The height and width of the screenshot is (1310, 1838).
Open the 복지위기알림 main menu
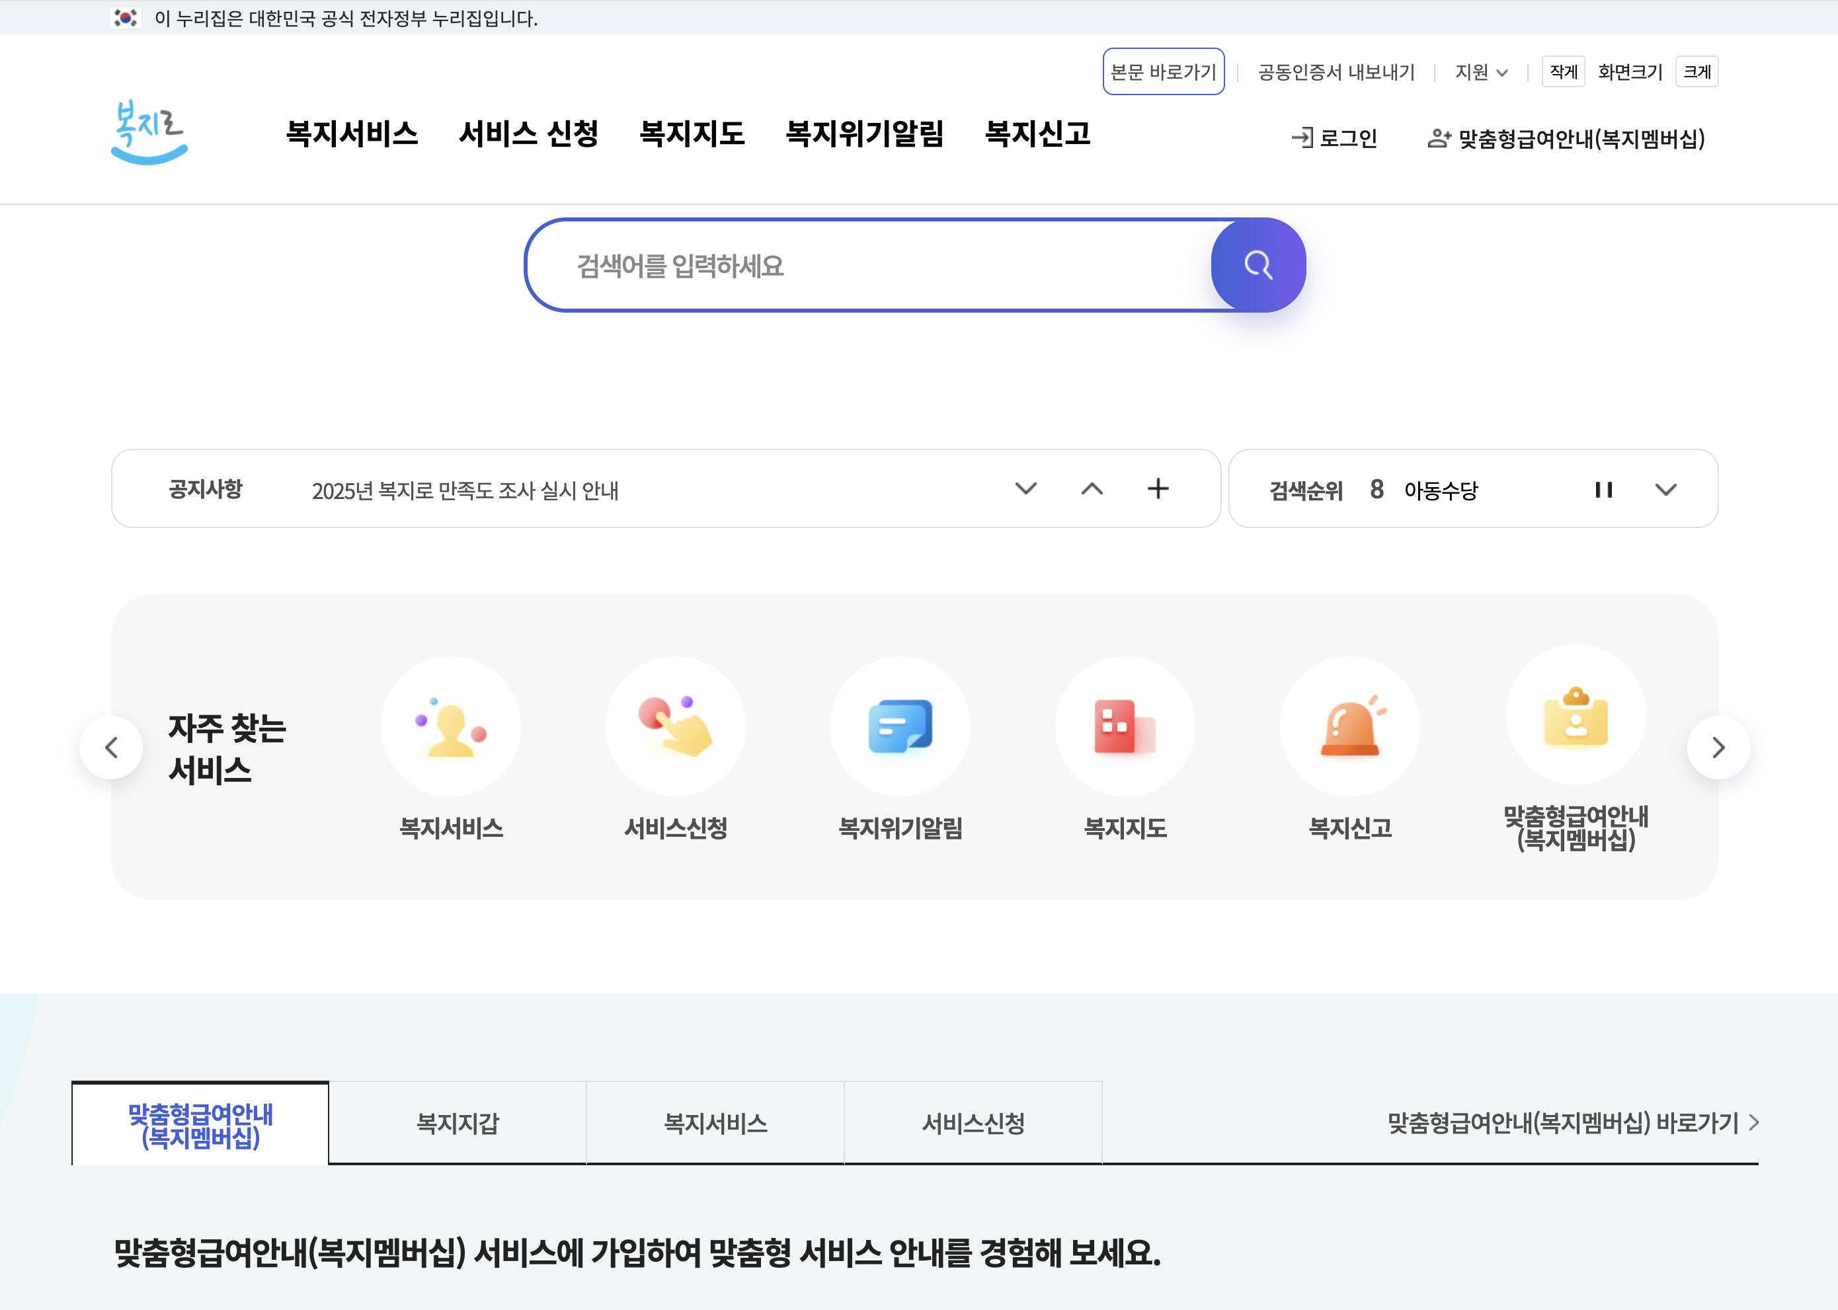(864, 134)
